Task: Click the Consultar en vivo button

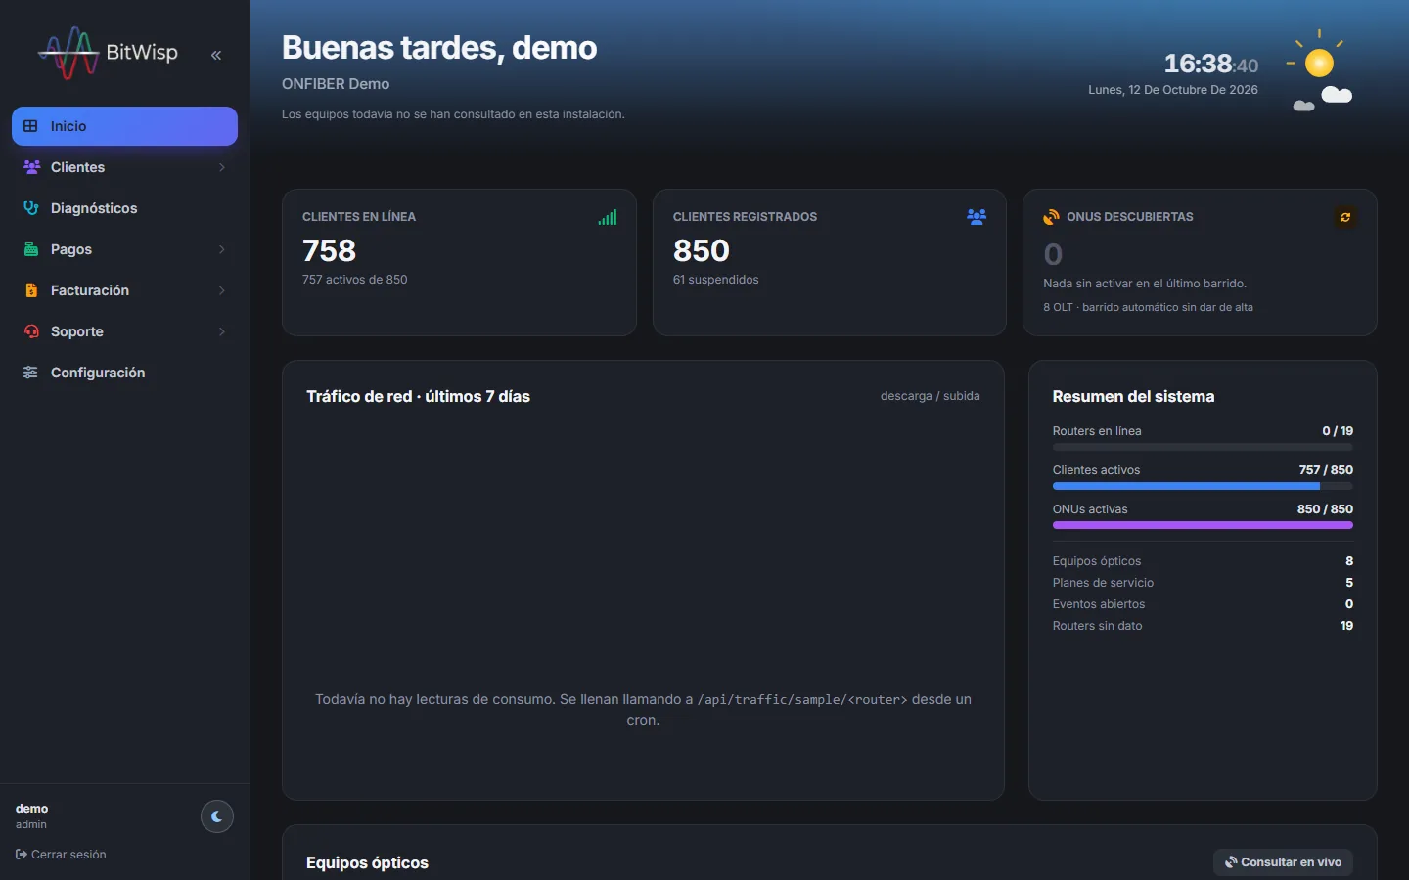Action: [1283, 862]
